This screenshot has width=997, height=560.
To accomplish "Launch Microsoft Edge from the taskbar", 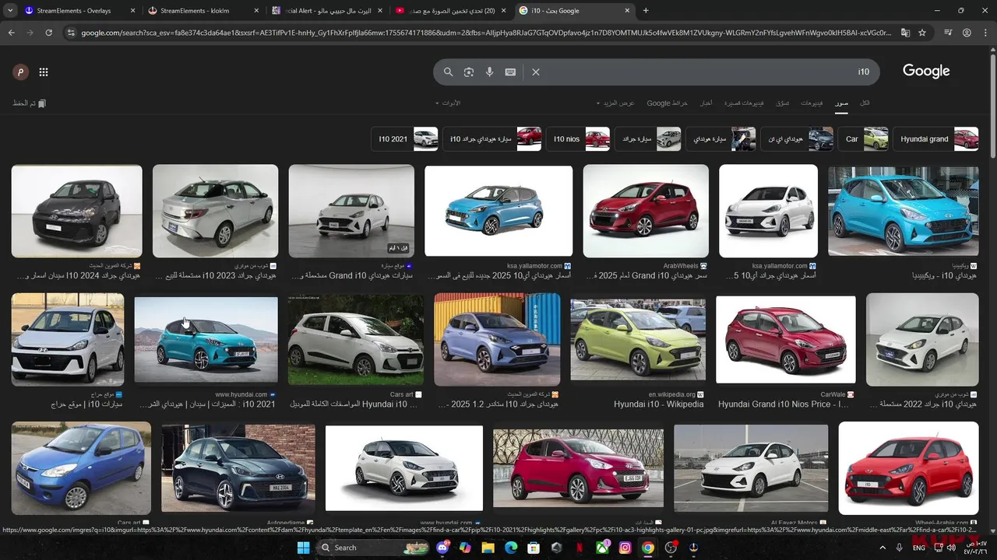I will (x=511, y=548).
